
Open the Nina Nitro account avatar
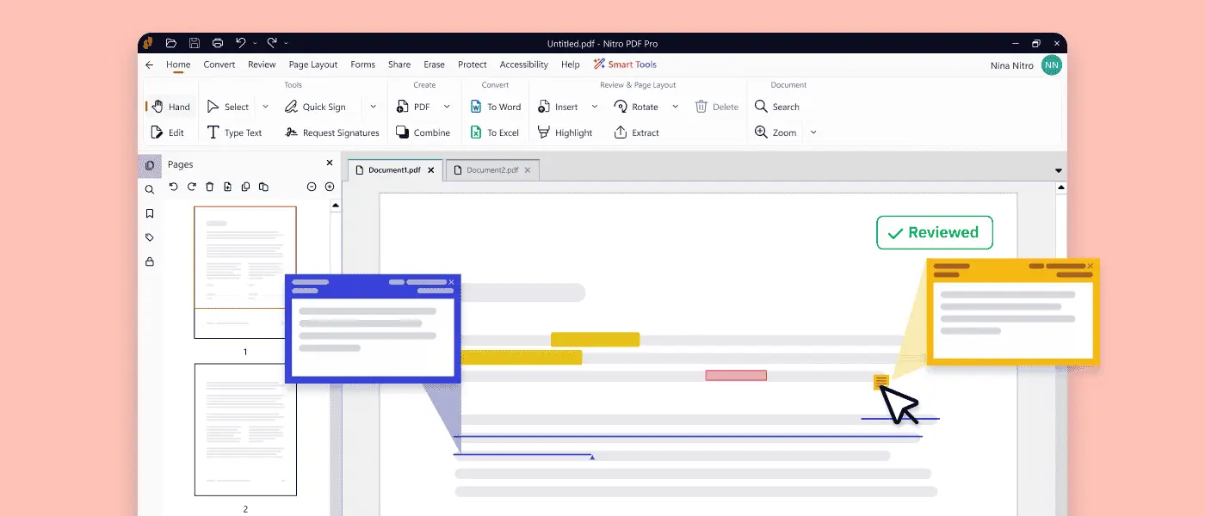pos(1052,65)
